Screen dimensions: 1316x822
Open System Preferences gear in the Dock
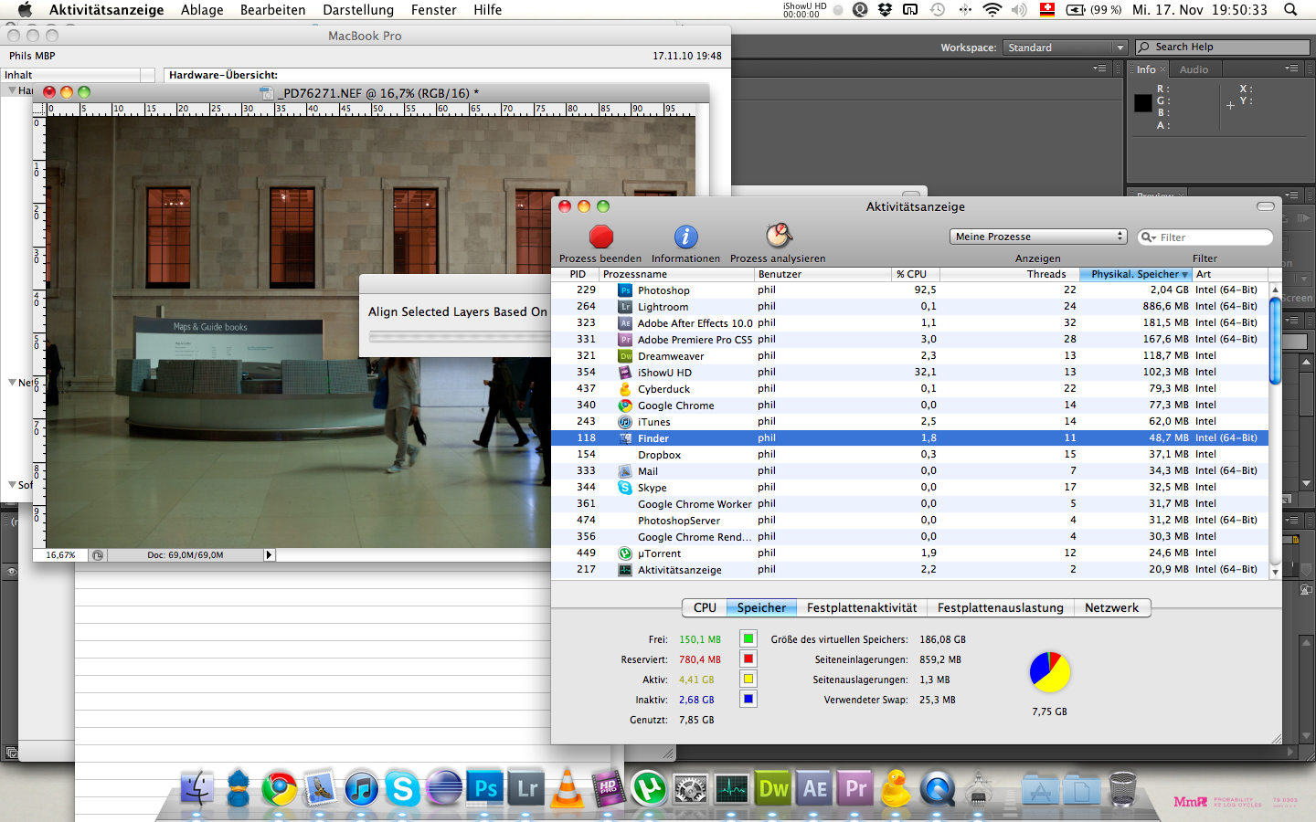pos(690,788)
